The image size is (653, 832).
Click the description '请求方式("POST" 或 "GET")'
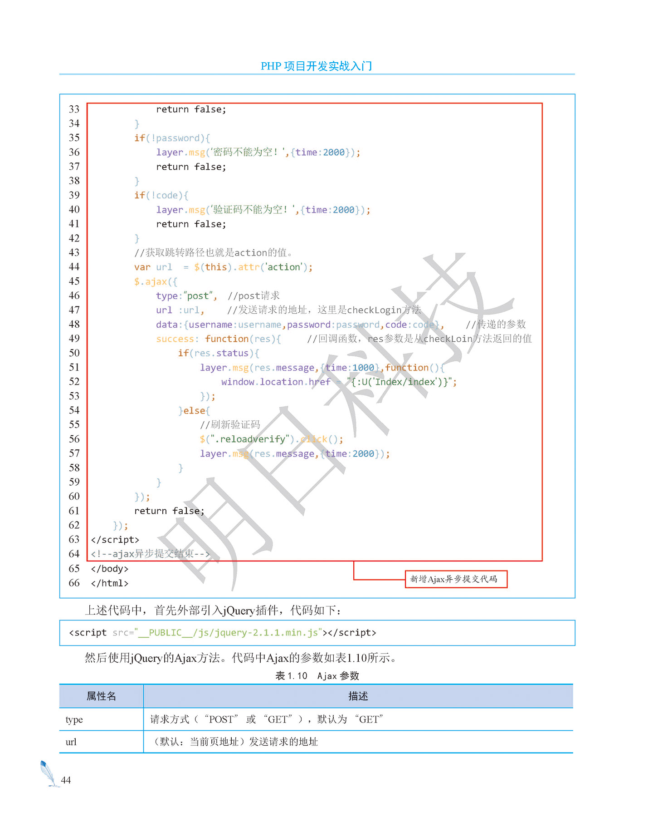(267, 719)
